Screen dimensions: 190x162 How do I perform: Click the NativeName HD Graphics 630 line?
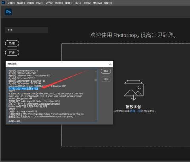click(x=37, y=86)
